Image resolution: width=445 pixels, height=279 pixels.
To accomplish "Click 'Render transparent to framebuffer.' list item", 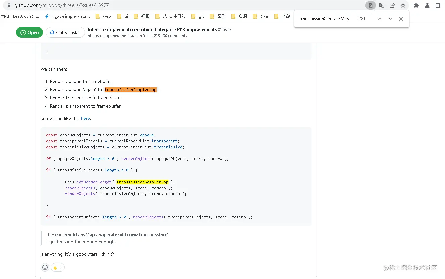I will click(x=86, y=106).
